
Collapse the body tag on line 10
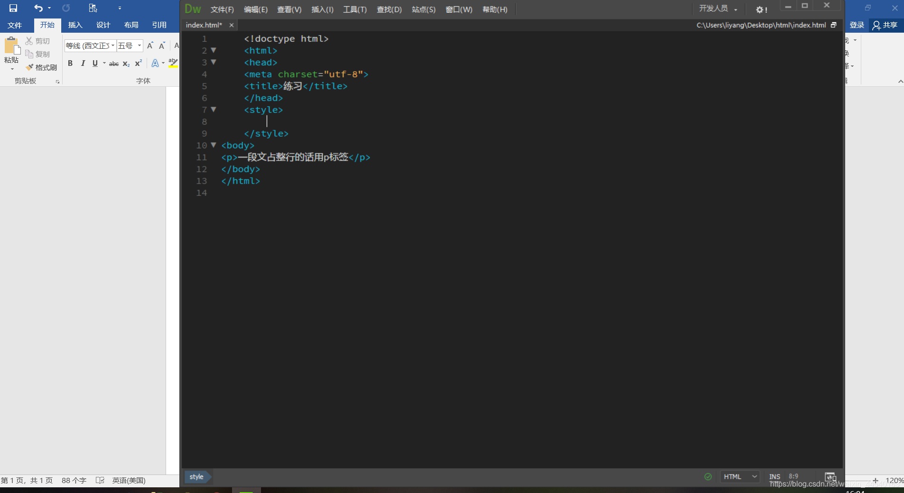pos(214,145)
